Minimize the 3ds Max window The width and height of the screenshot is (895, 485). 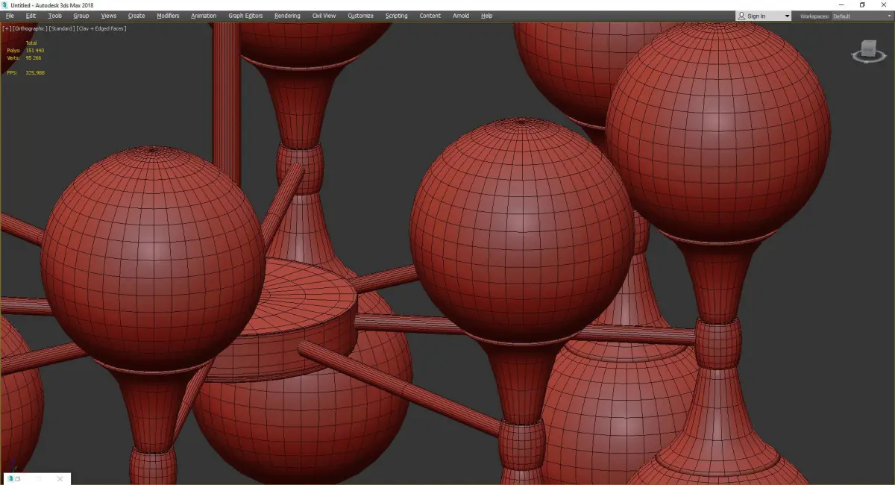843,4
